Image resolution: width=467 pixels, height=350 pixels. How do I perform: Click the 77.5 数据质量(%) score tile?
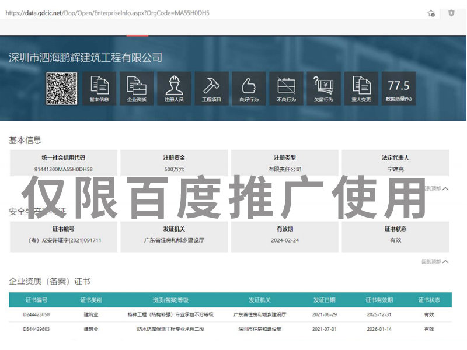[399, 89]
